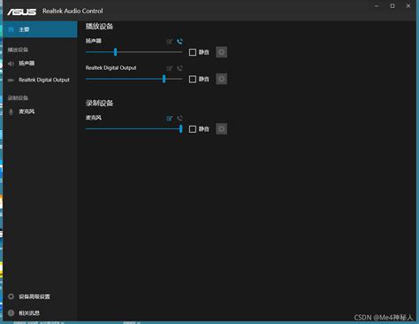The image size is (419, 324).
Task: Click the digital output connector icon
Action: tap(11, 81)
